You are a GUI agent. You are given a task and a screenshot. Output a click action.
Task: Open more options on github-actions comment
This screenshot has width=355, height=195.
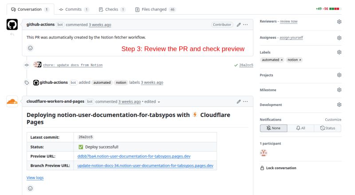(245, 24)
